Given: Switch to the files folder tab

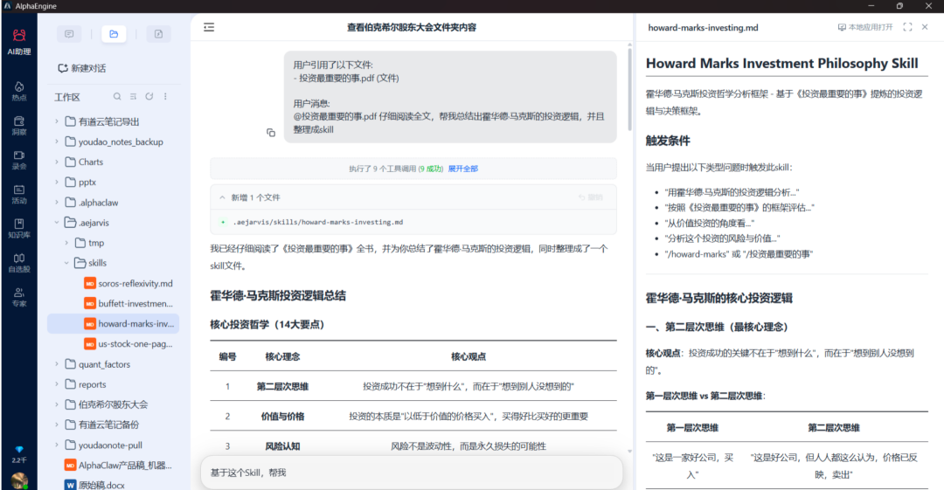Looking at the screenshot, I should tap(114, 34).
